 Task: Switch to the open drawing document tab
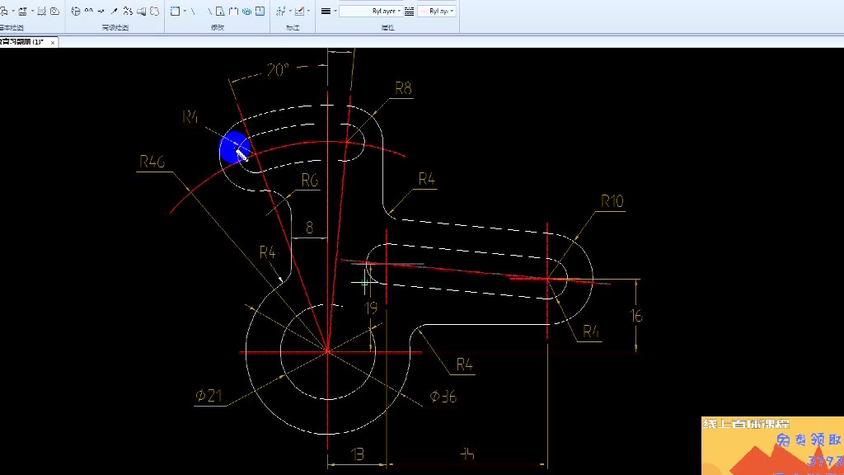(22, 41)
